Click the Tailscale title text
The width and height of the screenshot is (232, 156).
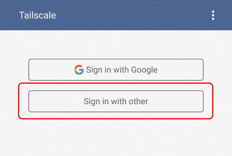coord(38,15)
